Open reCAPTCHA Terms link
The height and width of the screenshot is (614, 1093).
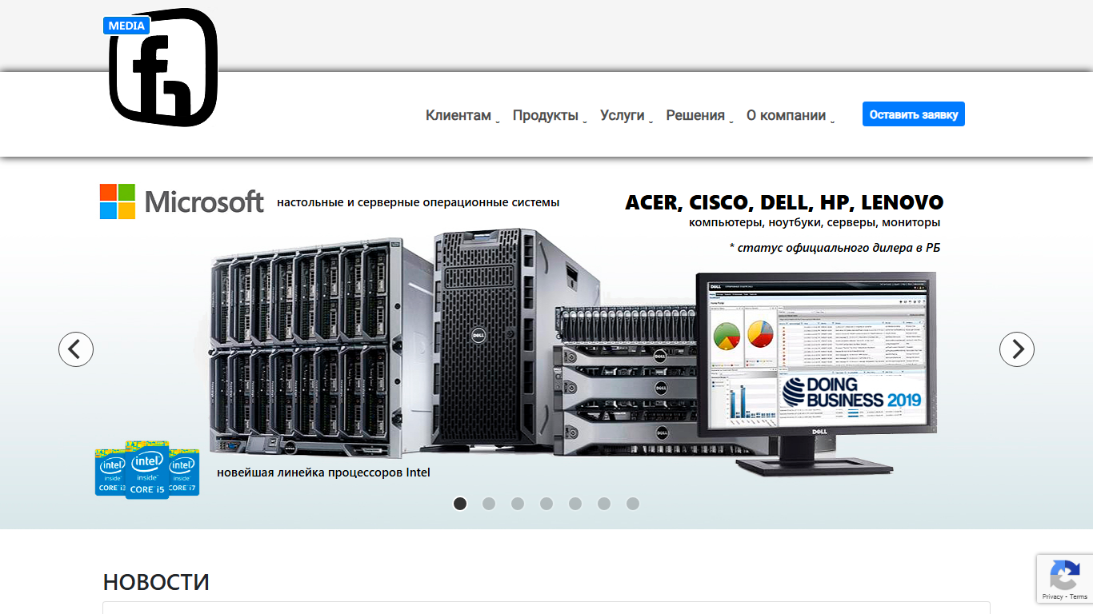(x=1079, y=597)
